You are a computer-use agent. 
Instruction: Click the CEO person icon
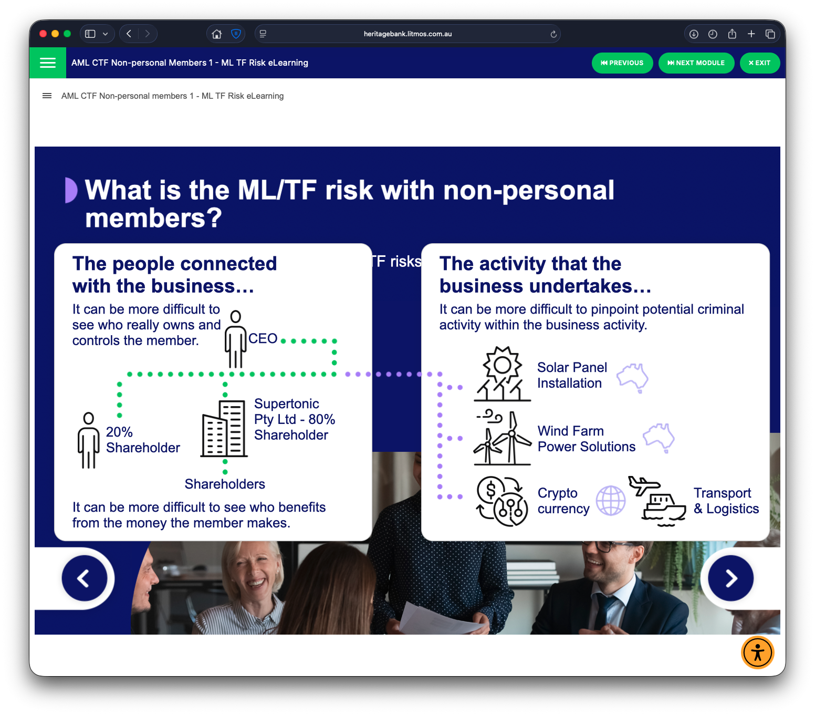click(x=236, y=339)
